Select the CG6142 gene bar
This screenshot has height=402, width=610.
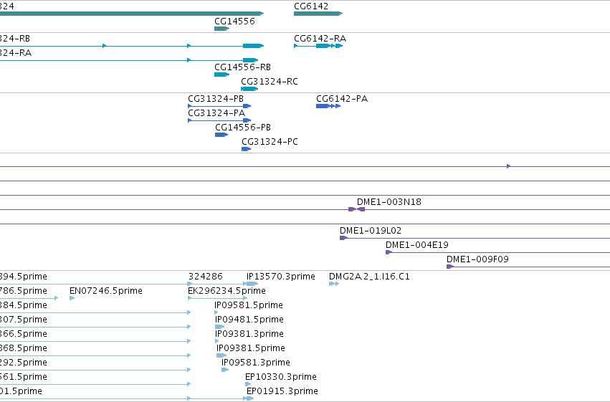(x=318, y=14)
